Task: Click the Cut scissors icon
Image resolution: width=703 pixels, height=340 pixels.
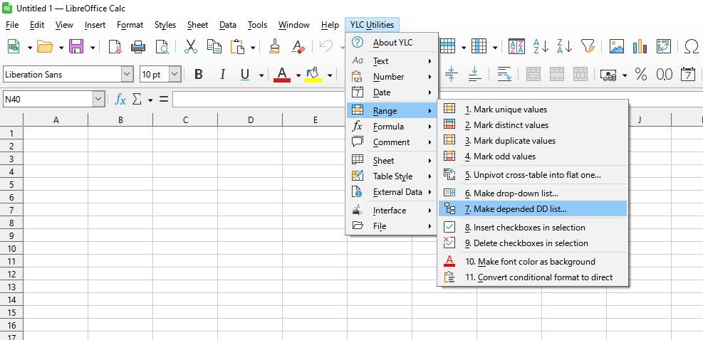Action: [x=190, y=47]
